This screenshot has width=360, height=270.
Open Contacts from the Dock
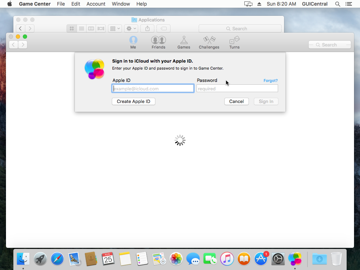tap(91, 259)
